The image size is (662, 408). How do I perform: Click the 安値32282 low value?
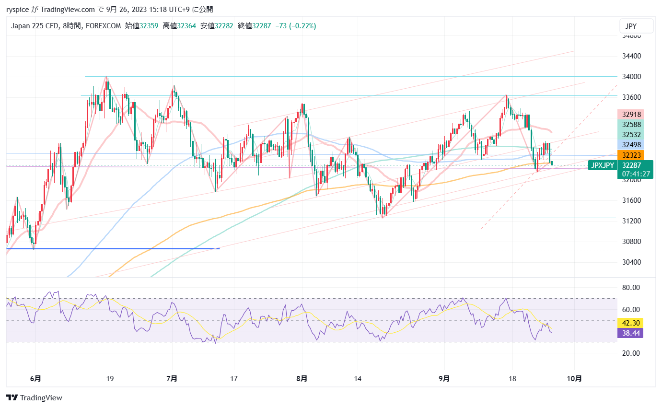[x=217, y=26]
